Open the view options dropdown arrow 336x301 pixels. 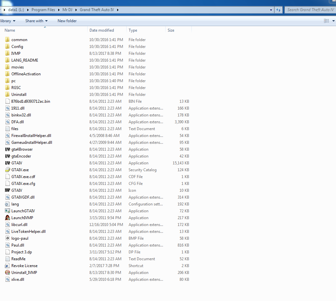[x=333, y=21]
